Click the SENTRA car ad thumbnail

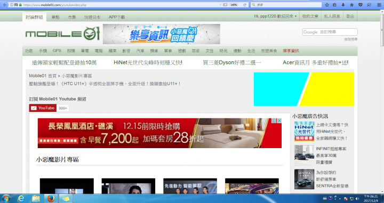304,179
